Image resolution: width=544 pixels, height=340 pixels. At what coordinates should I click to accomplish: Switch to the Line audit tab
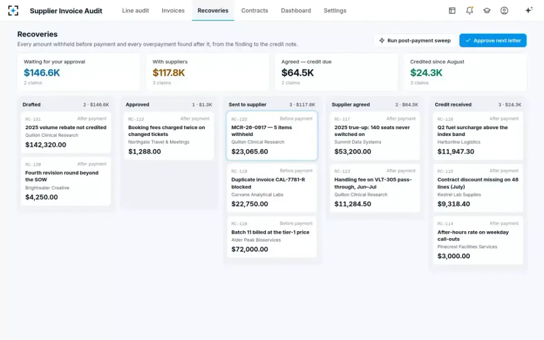pyautogui.click(x=136, y=10)
